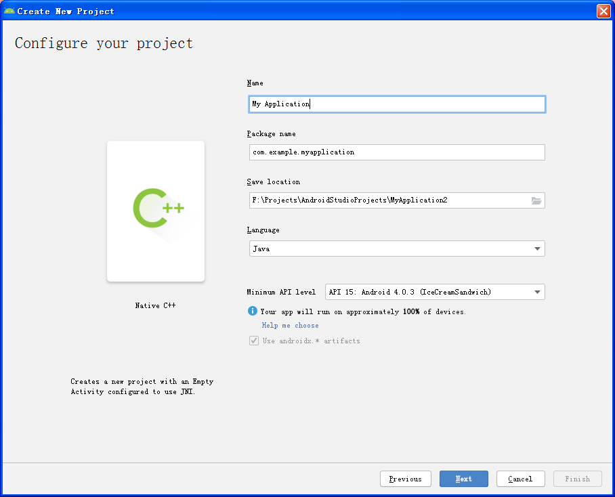Click the Creates a new project description text
615x497 pixels.
tap(142, 387)
